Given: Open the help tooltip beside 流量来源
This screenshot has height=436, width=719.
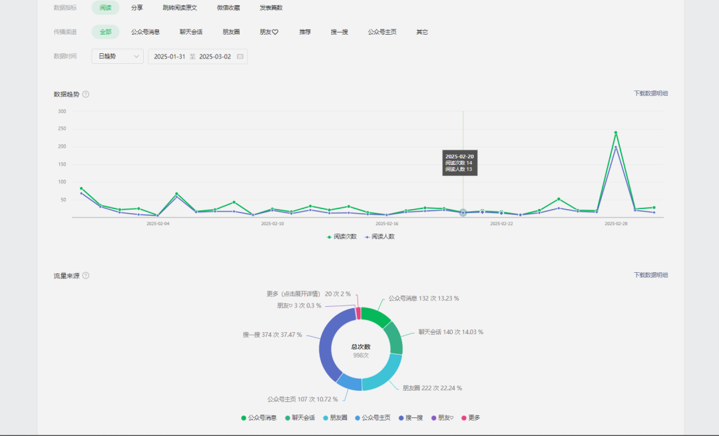Looking at the screenshot, I should [x=86, y=276].
